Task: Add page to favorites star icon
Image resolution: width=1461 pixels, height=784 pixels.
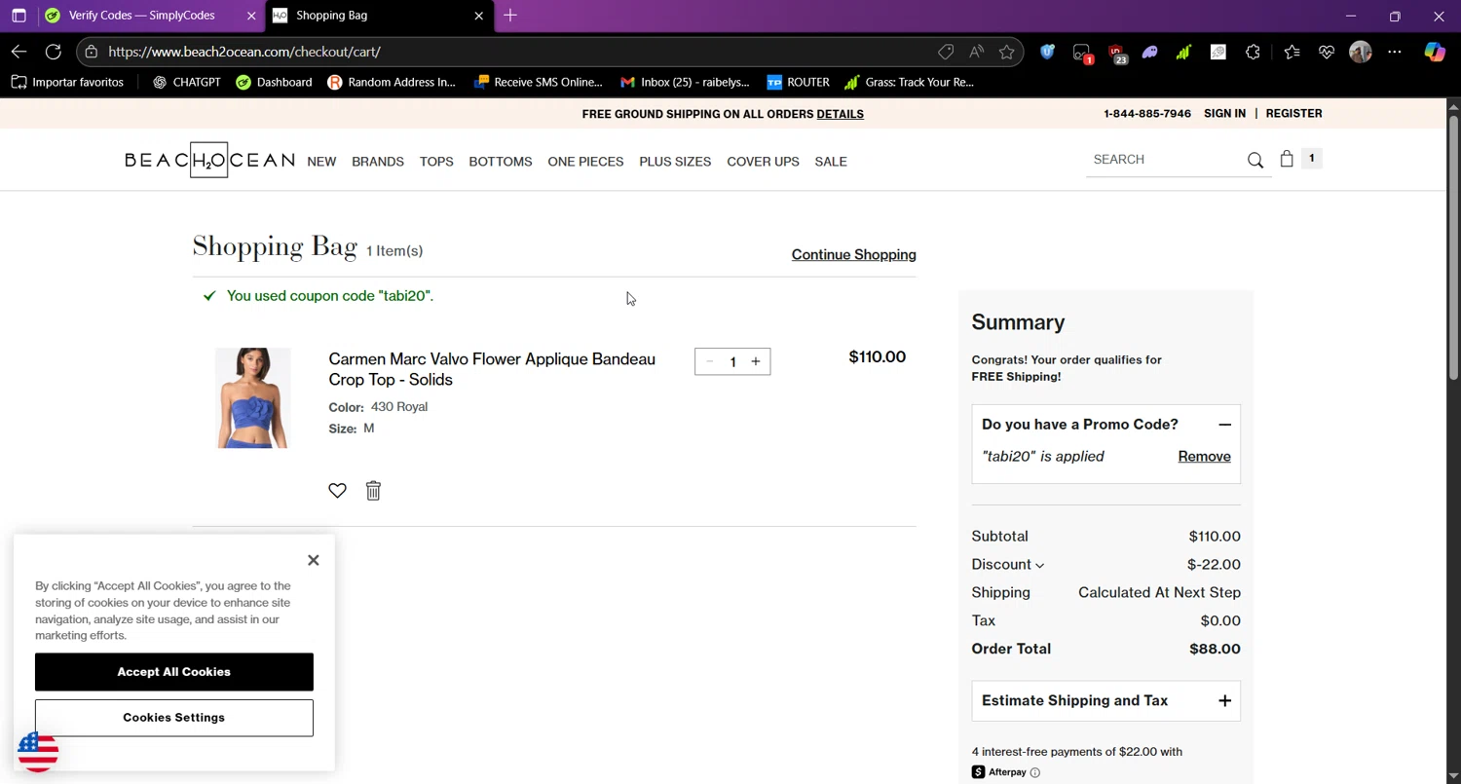Action: coord(1007,52)
